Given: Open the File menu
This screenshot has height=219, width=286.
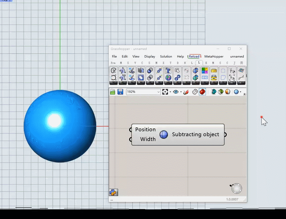Looking at the screenshot, I should (114, 57).
